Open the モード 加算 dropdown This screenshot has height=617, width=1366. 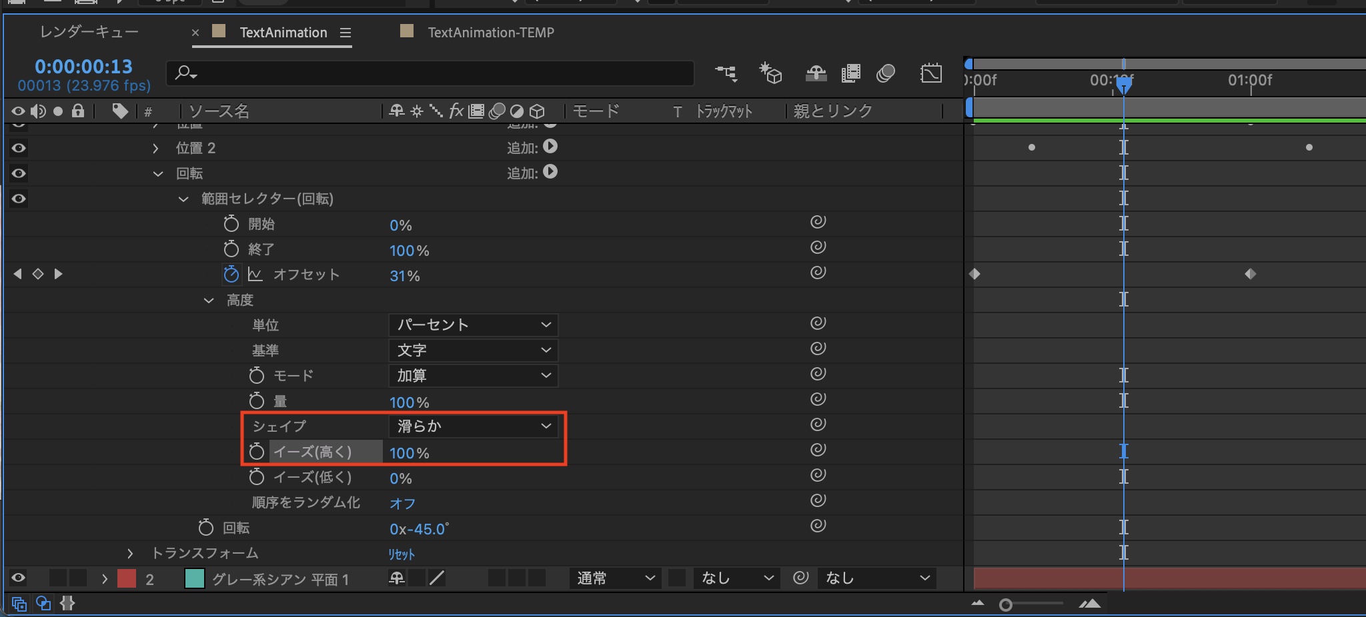(x=473, y=375)
